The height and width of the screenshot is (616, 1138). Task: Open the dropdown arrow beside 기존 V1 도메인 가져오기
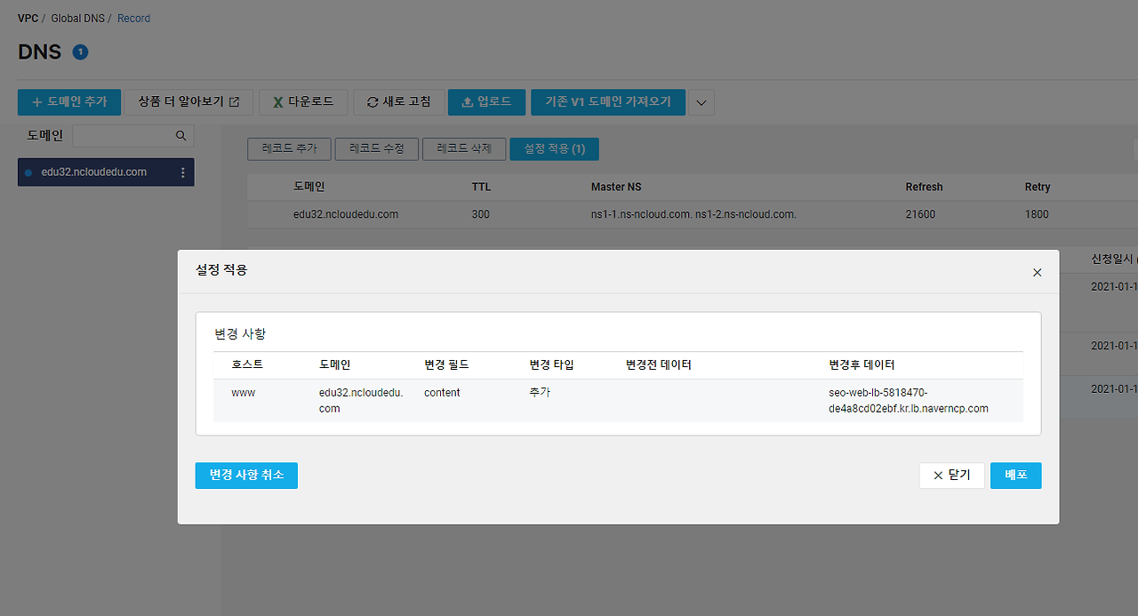[x=701, y=101]
